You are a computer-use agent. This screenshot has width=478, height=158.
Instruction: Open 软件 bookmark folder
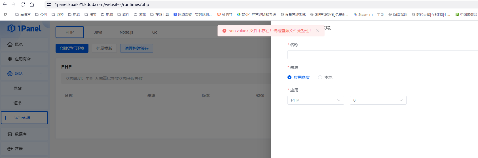(123, 14)
